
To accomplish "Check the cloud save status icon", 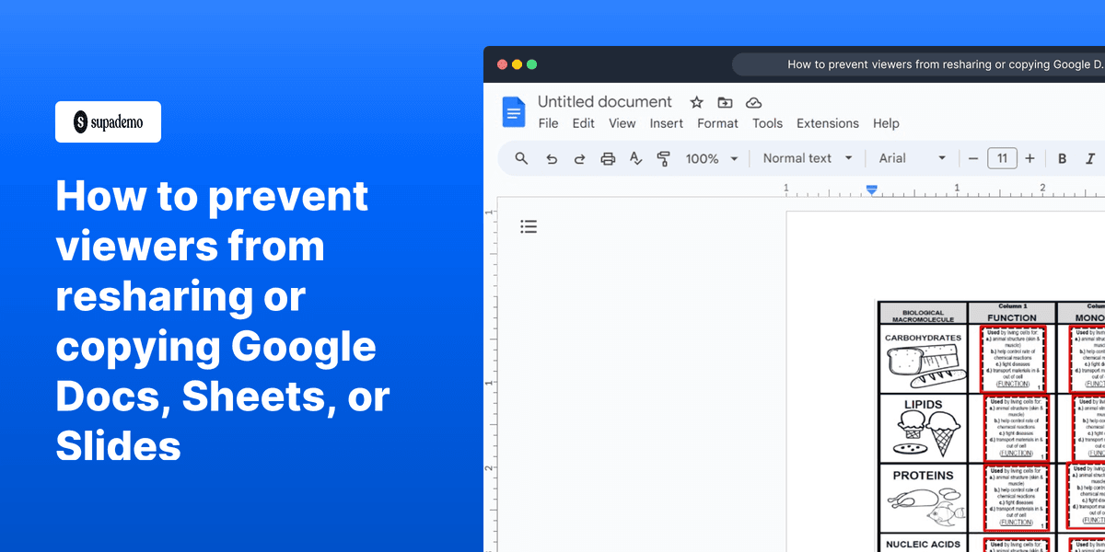I will click(754, 102).
